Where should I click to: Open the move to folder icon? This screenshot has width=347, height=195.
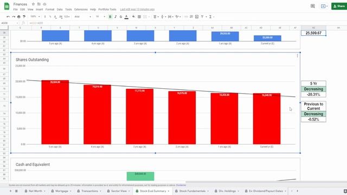tap(39, 4)
